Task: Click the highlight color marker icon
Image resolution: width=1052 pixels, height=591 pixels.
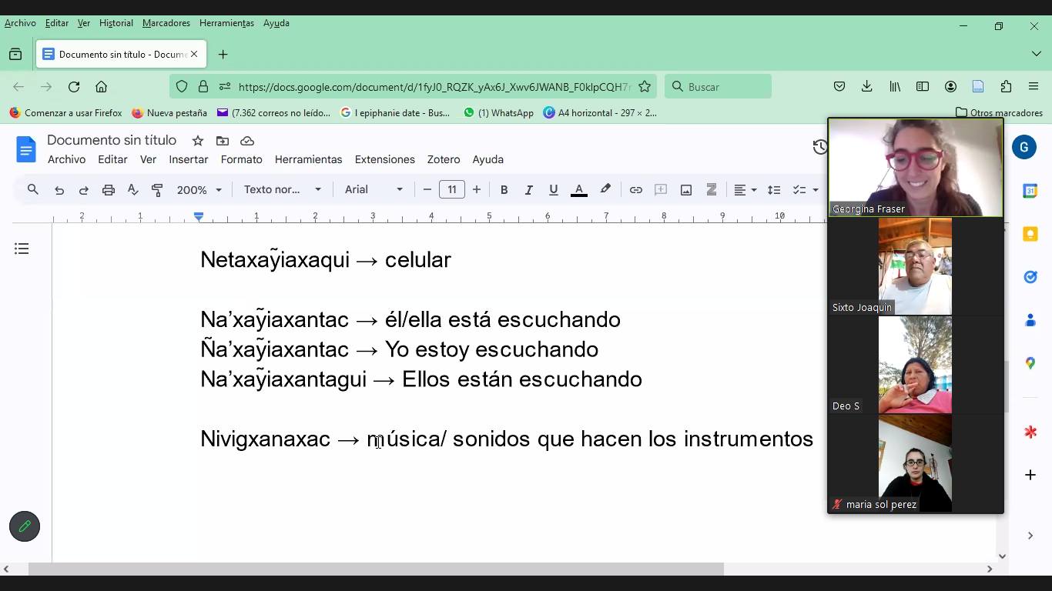Action: tap(605, 190)
